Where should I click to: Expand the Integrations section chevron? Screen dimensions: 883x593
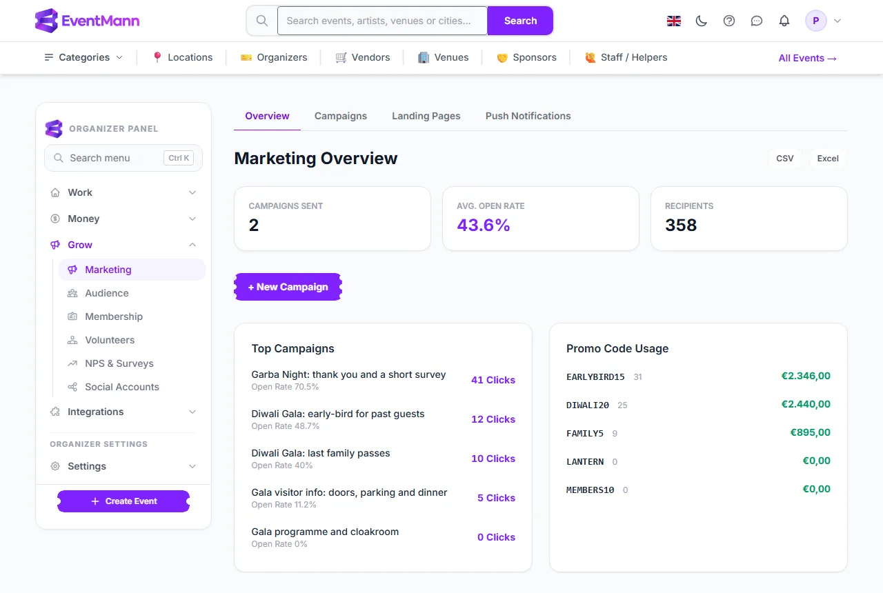point(192,412)
